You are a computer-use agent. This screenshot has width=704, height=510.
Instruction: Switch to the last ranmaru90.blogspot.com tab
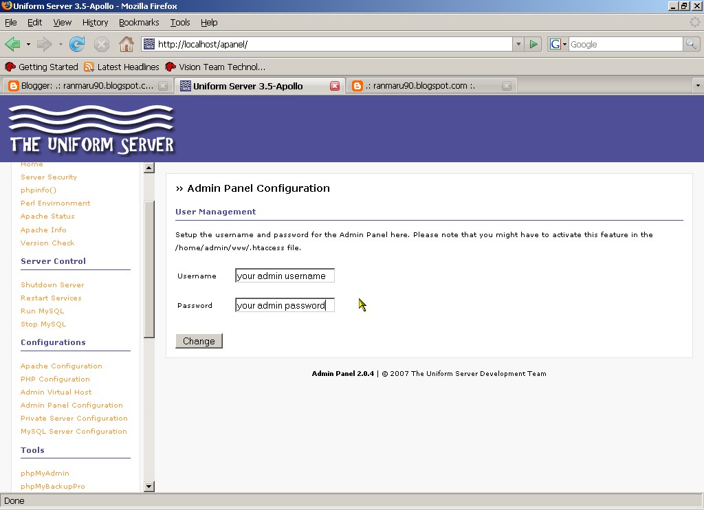pos(431,86)
